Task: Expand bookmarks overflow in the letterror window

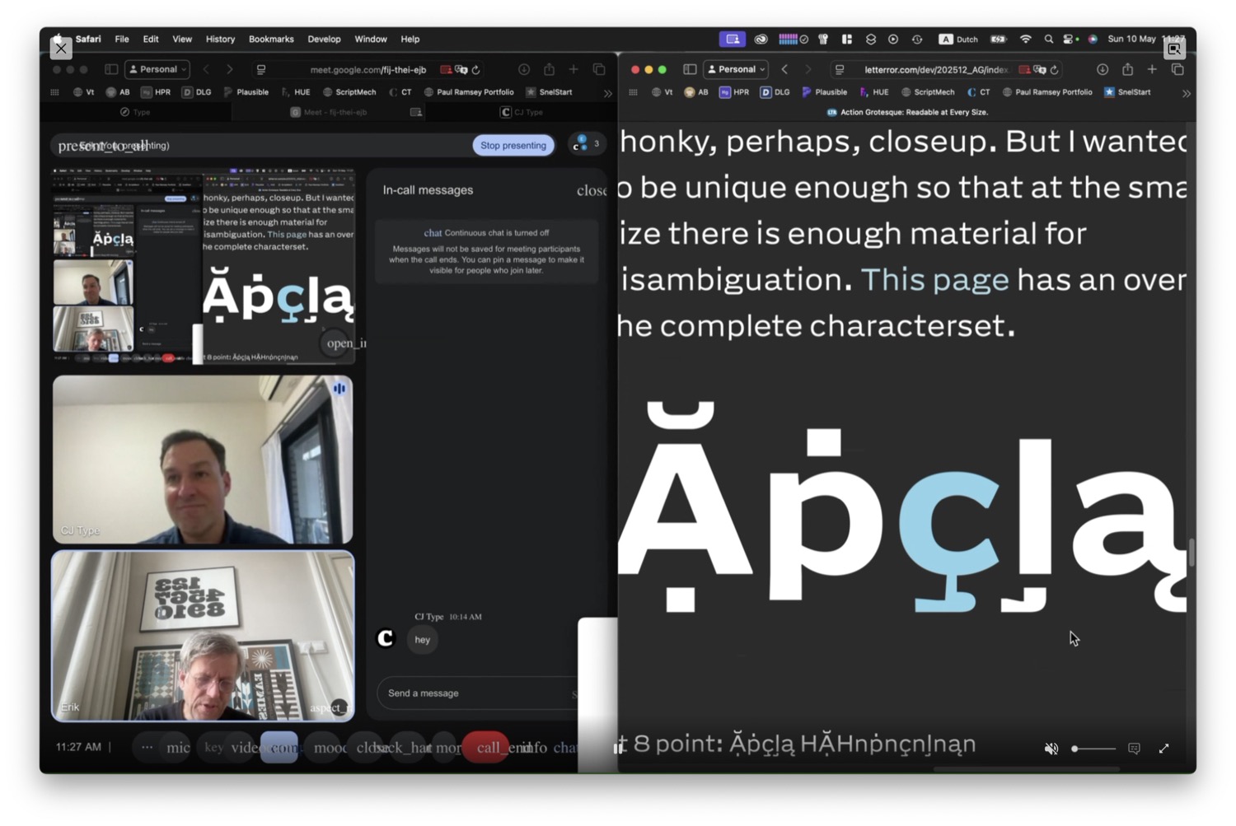Action: (1187, 93)
